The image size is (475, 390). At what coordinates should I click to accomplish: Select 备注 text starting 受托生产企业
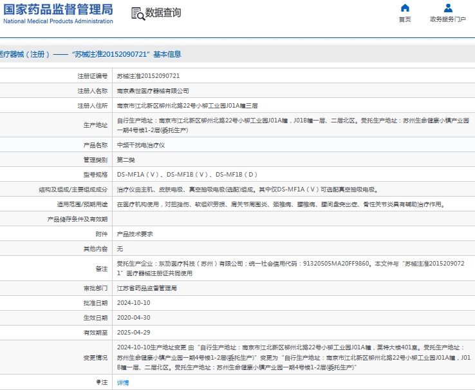(x=291, y=269)
